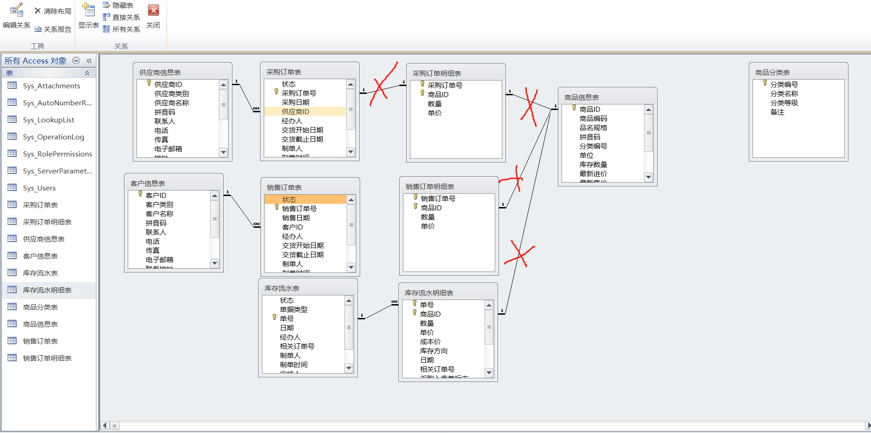Click the key icon beside 销售订单号 in the 销售订单明细表 box

415,197
